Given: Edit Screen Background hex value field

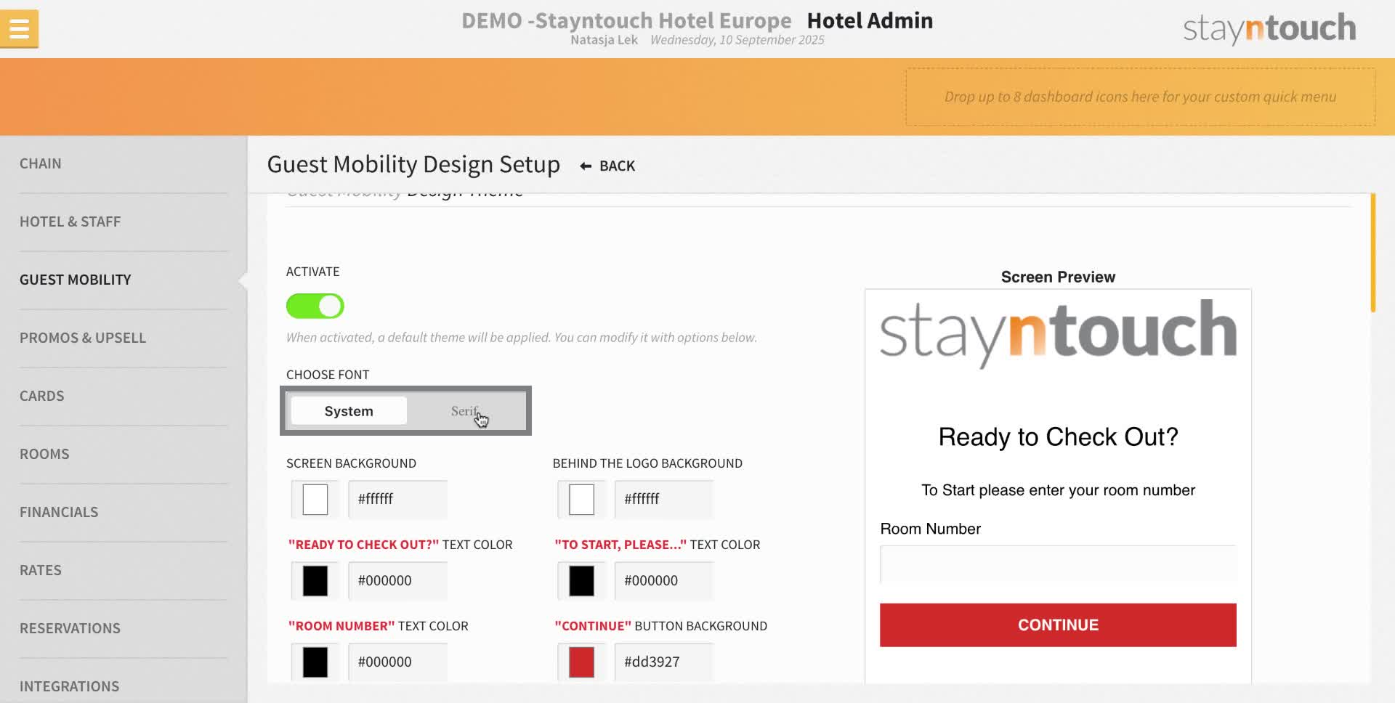Looking at the screenshot, I should [x=397, y=500].
